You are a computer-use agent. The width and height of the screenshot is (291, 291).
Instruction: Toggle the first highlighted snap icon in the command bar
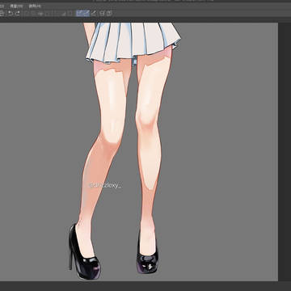(79, 13)
